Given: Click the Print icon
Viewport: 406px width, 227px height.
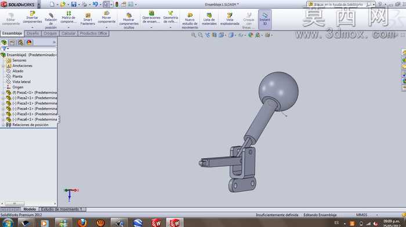Looking at the screenshot, I should point(85,5).
